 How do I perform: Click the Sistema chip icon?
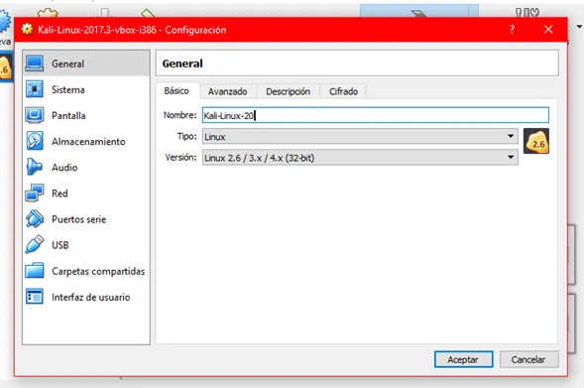(35, 89)
